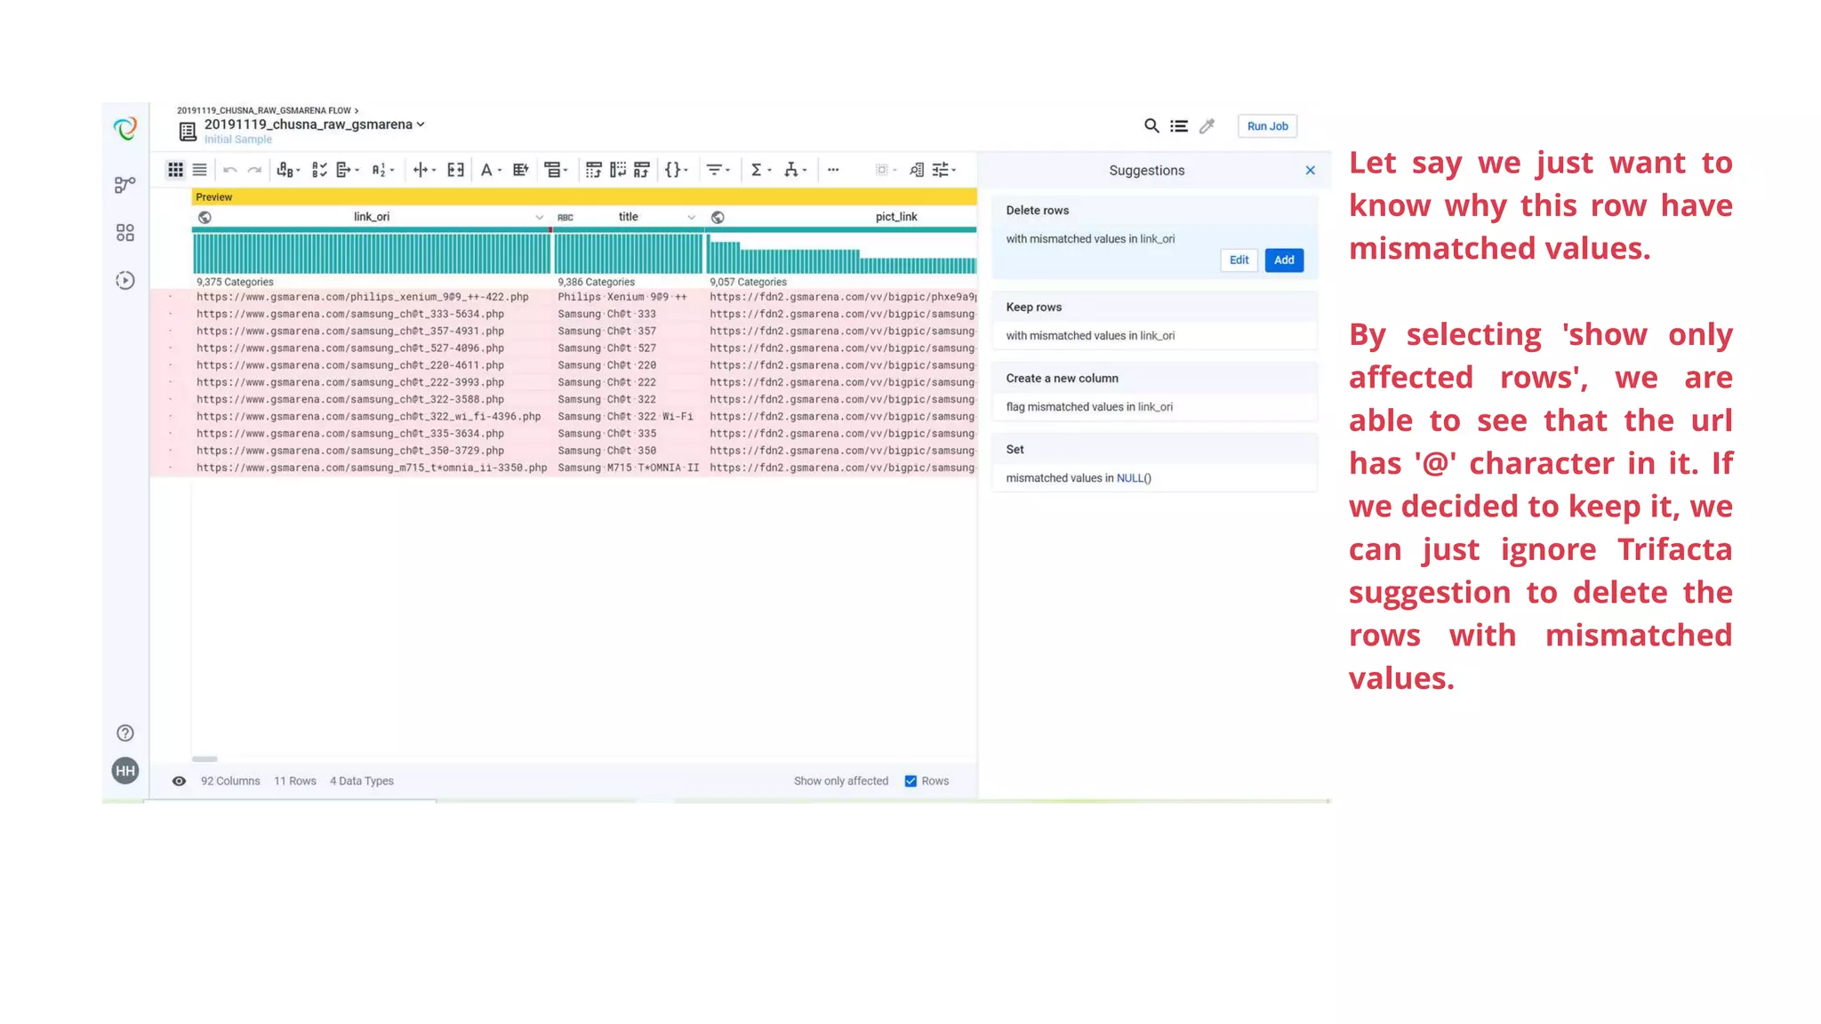Click the dataset recipe icon beside name
This screenshot has width=1821, height=1024.
(x=188, y=132)
